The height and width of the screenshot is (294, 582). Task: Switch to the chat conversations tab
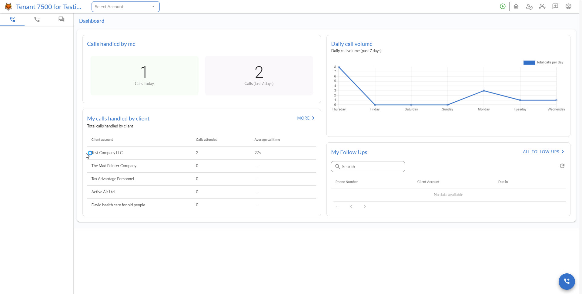click(x=61, y=19)
